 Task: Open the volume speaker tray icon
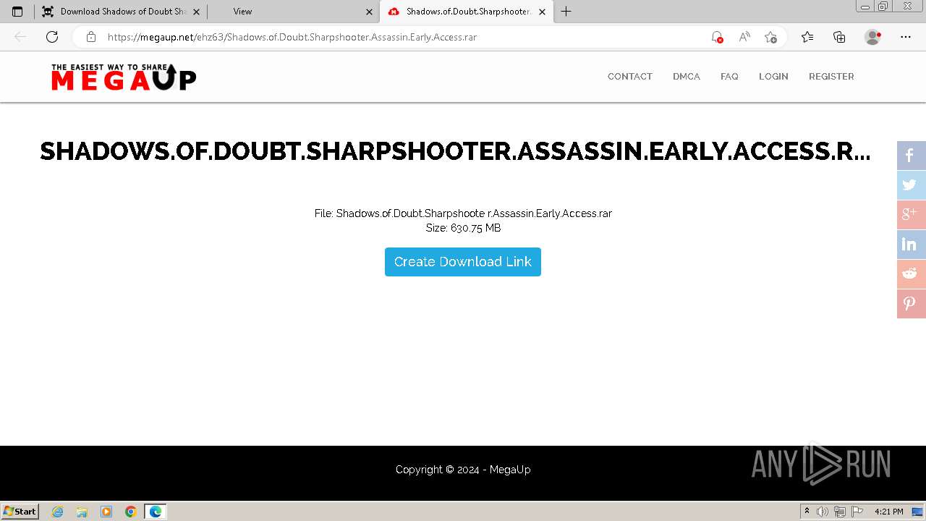click(x=823, y=512)
